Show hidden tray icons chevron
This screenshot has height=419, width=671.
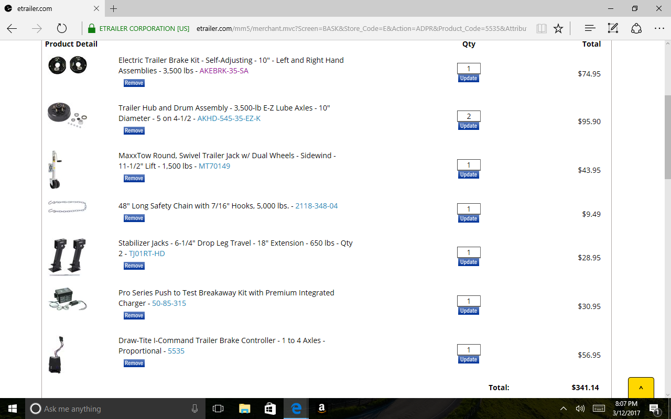point(564,409)
